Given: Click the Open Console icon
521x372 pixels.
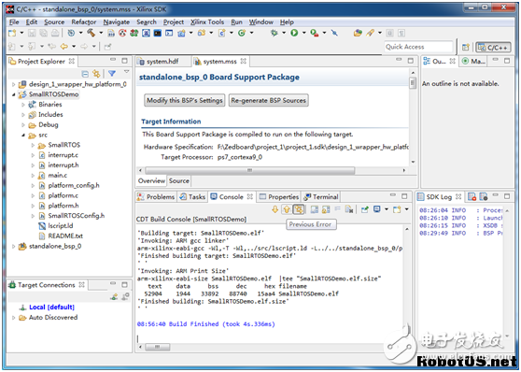Looking at the screenshot, I should (x=397, y=209).
